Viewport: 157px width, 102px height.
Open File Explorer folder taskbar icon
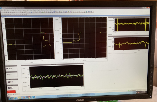tap(19, 98)
